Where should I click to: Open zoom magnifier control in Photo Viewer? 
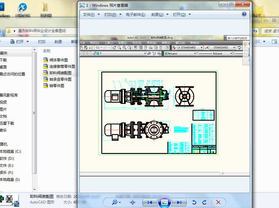[x=114, y=202]
